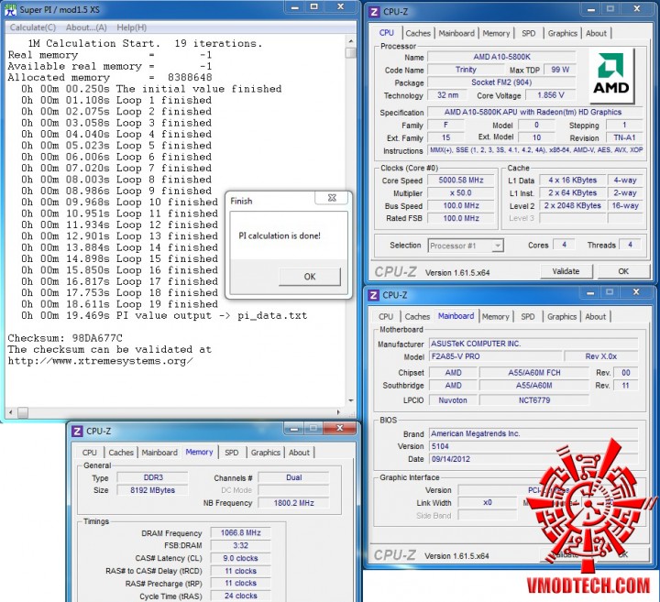The height and width of the screenshot is (602, 660).
Task: Select Memory tab in the Mainboard CPU-Z window
Action: pos(495,316)
